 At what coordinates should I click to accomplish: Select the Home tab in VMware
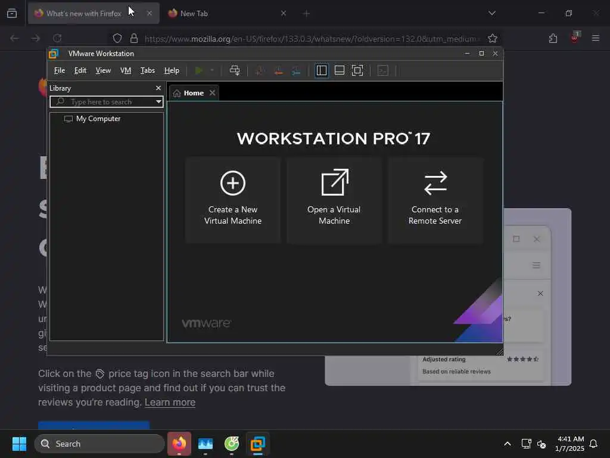point(194,93)
